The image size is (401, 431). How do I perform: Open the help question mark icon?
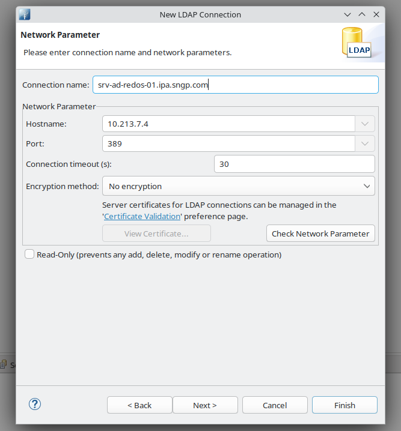point(34,404)
